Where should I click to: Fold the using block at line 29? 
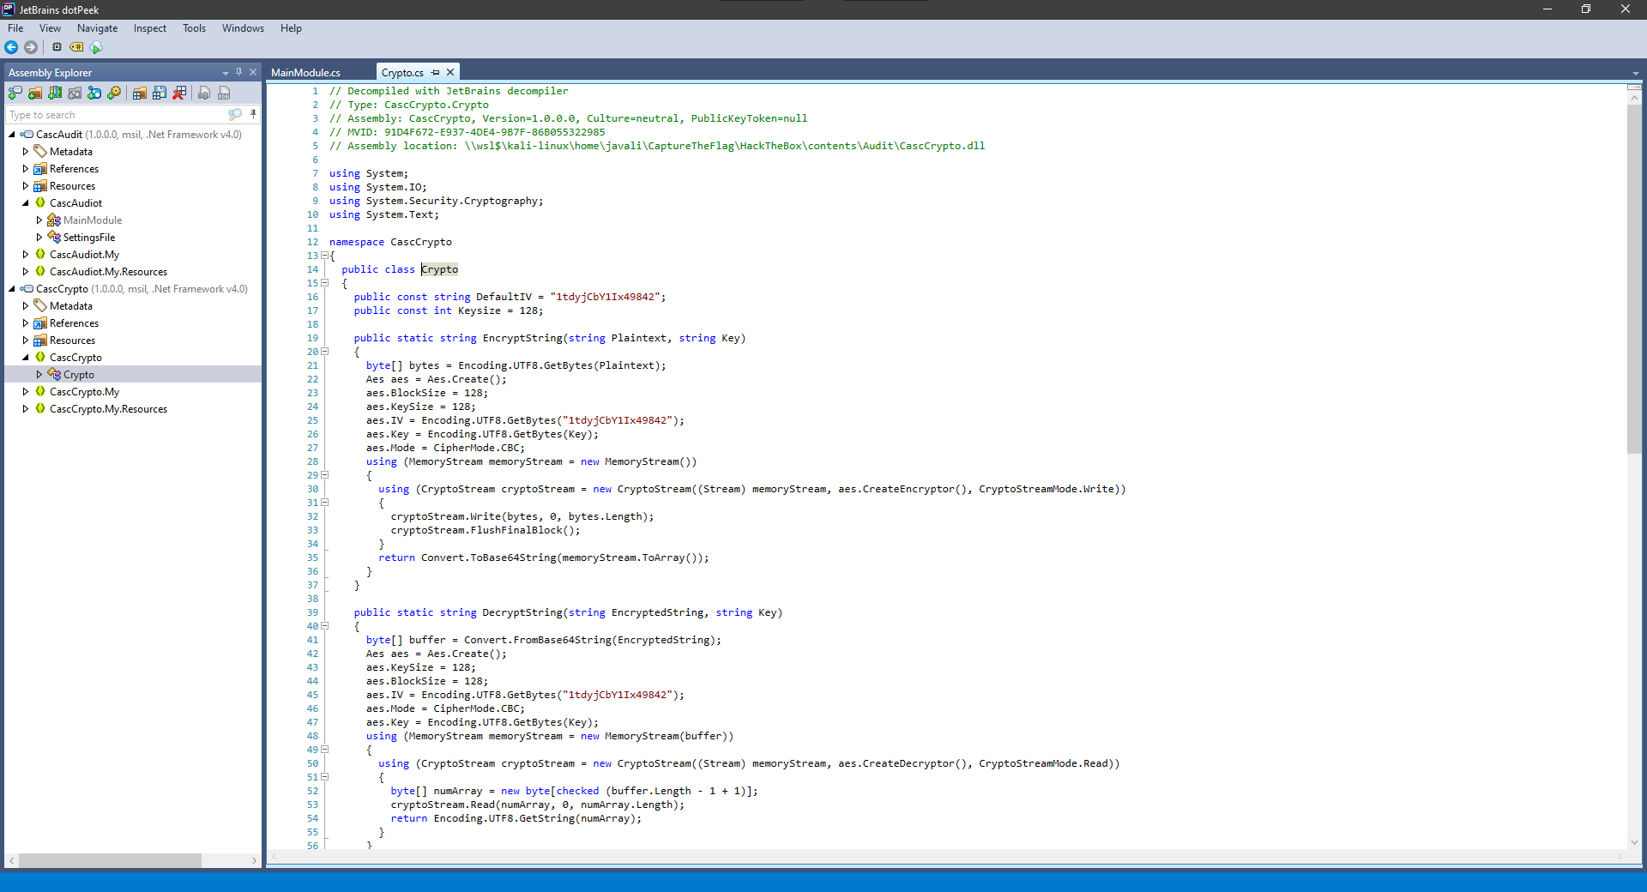(x=324, y=475)
